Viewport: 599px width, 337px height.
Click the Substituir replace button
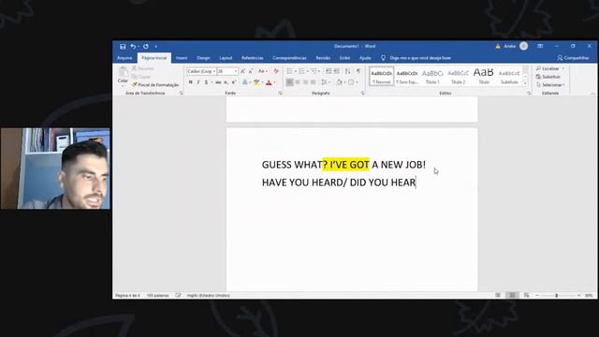(548, 77)
